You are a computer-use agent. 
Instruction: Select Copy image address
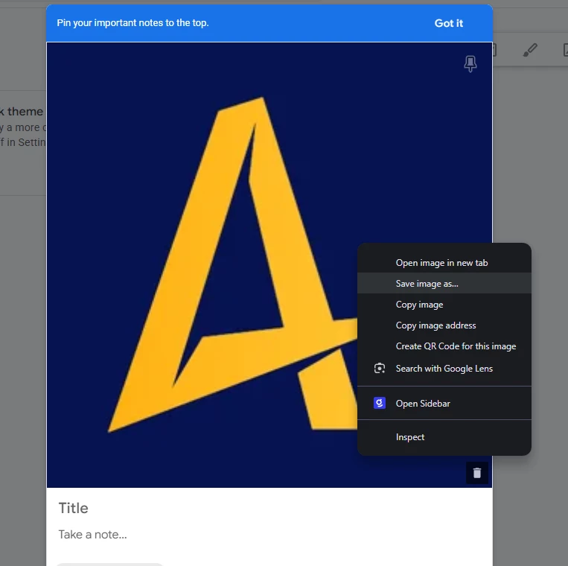pyautogui.click(x=444, y=325)
